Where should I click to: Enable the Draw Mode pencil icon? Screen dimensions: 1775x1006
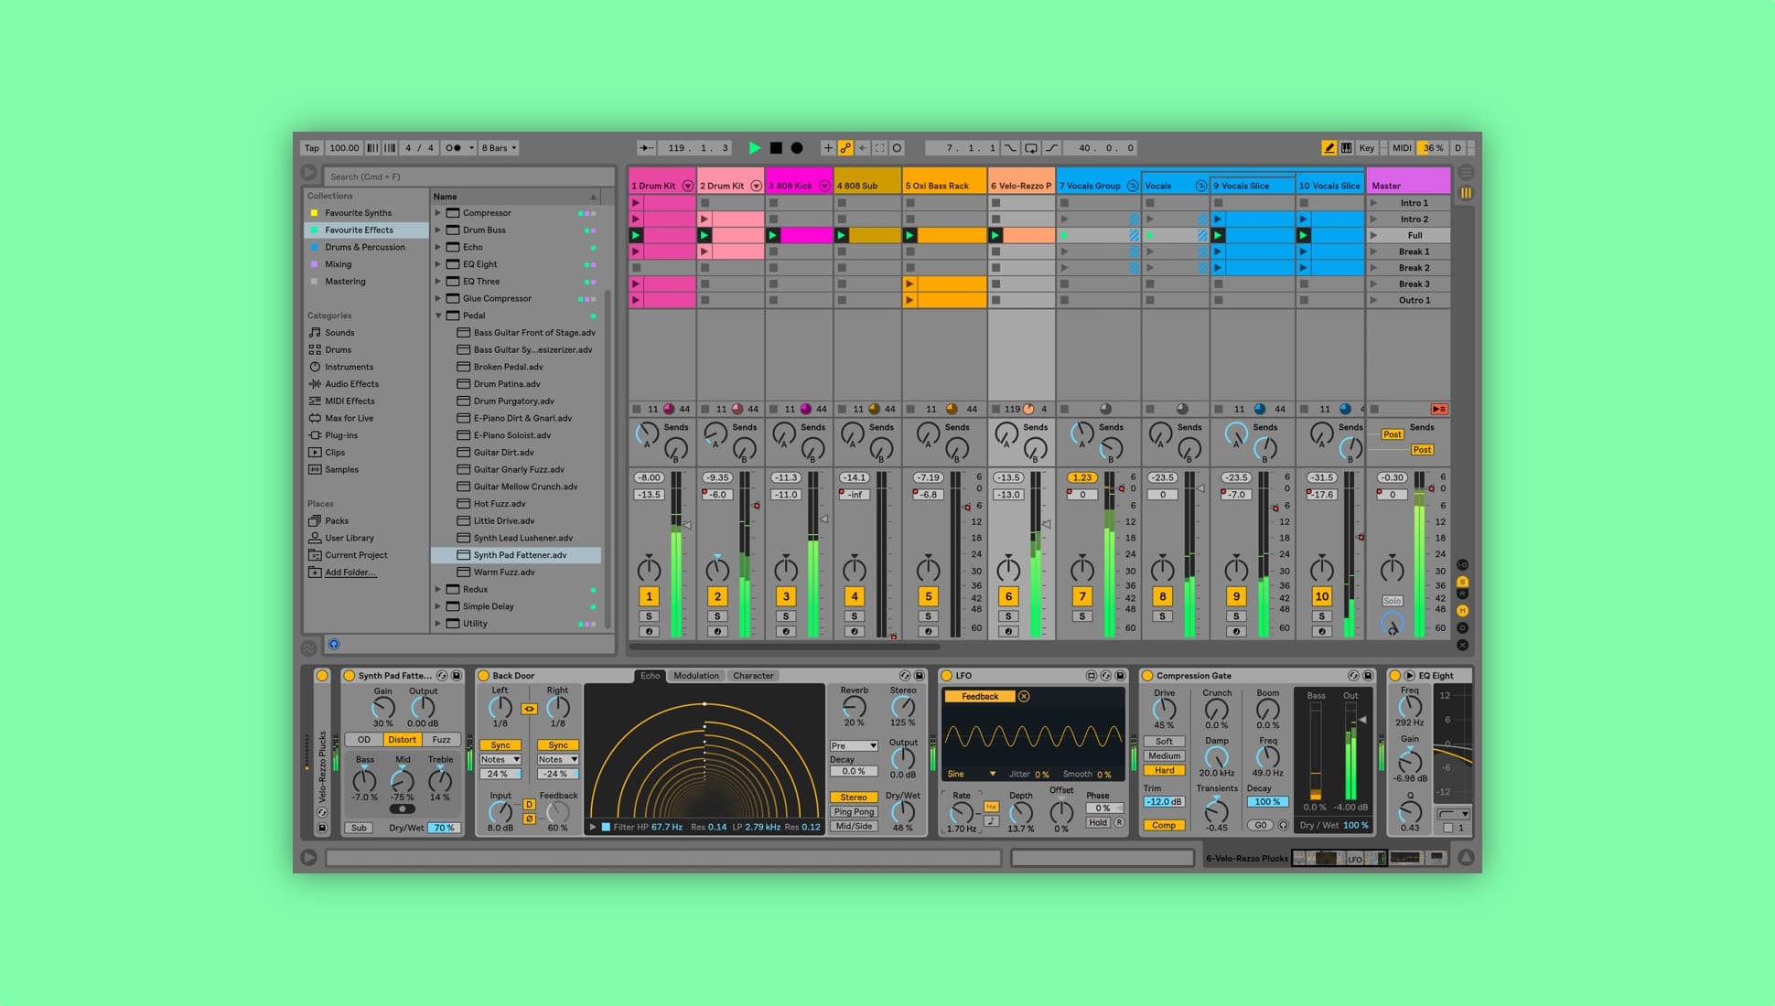[1329, 148]
